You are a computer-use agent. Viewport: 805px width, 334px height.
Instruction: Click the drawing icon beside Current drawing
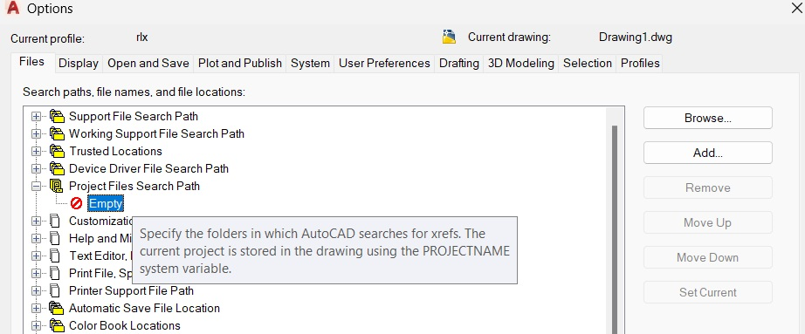450,37
